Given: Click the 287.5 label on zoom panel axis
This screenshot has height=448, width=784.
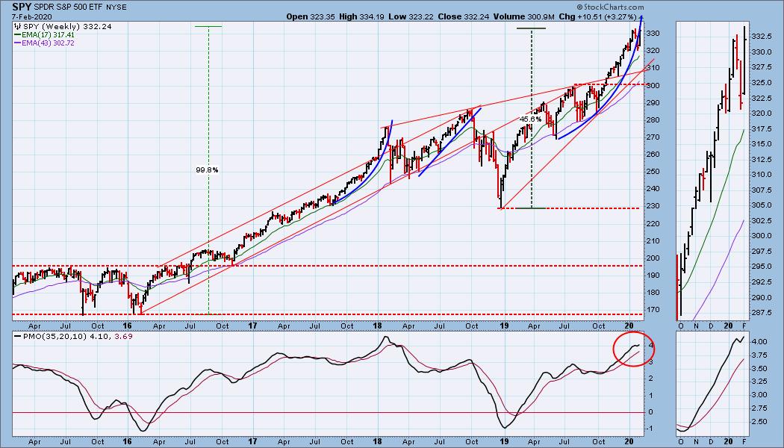Looking at the screenshot, I should click(761, 313).
